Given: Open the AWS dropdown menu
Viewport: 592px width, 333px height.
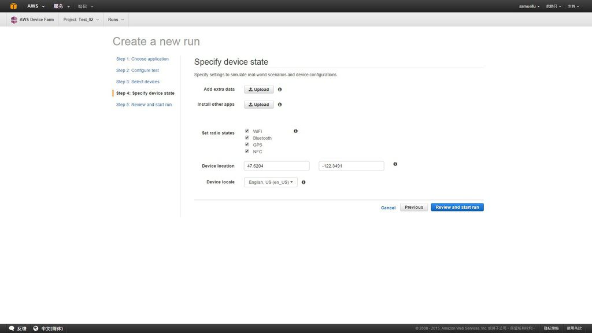Looking at the screenshot, I should pyautogui.click(x=36, y=6).
